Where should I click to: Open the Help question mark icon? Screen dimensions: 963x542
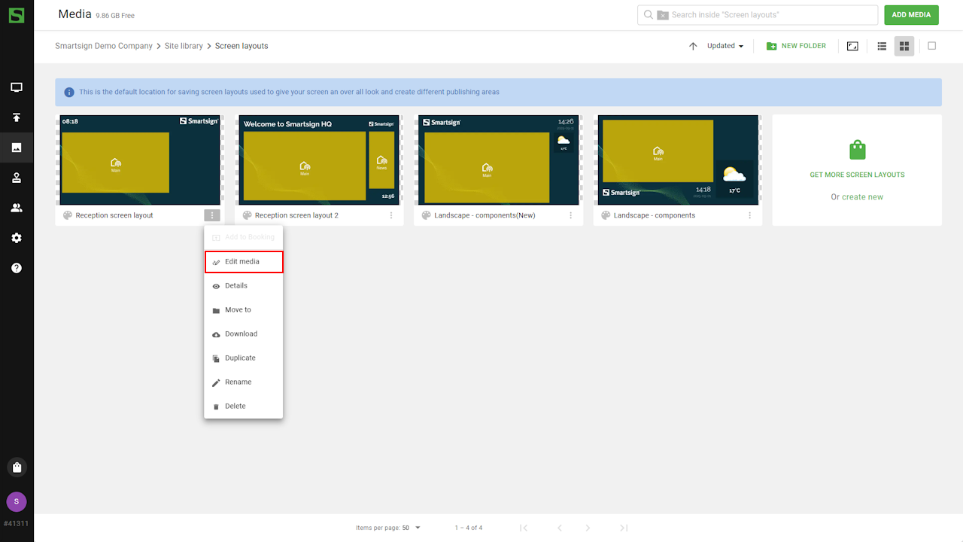coord(17,268)
